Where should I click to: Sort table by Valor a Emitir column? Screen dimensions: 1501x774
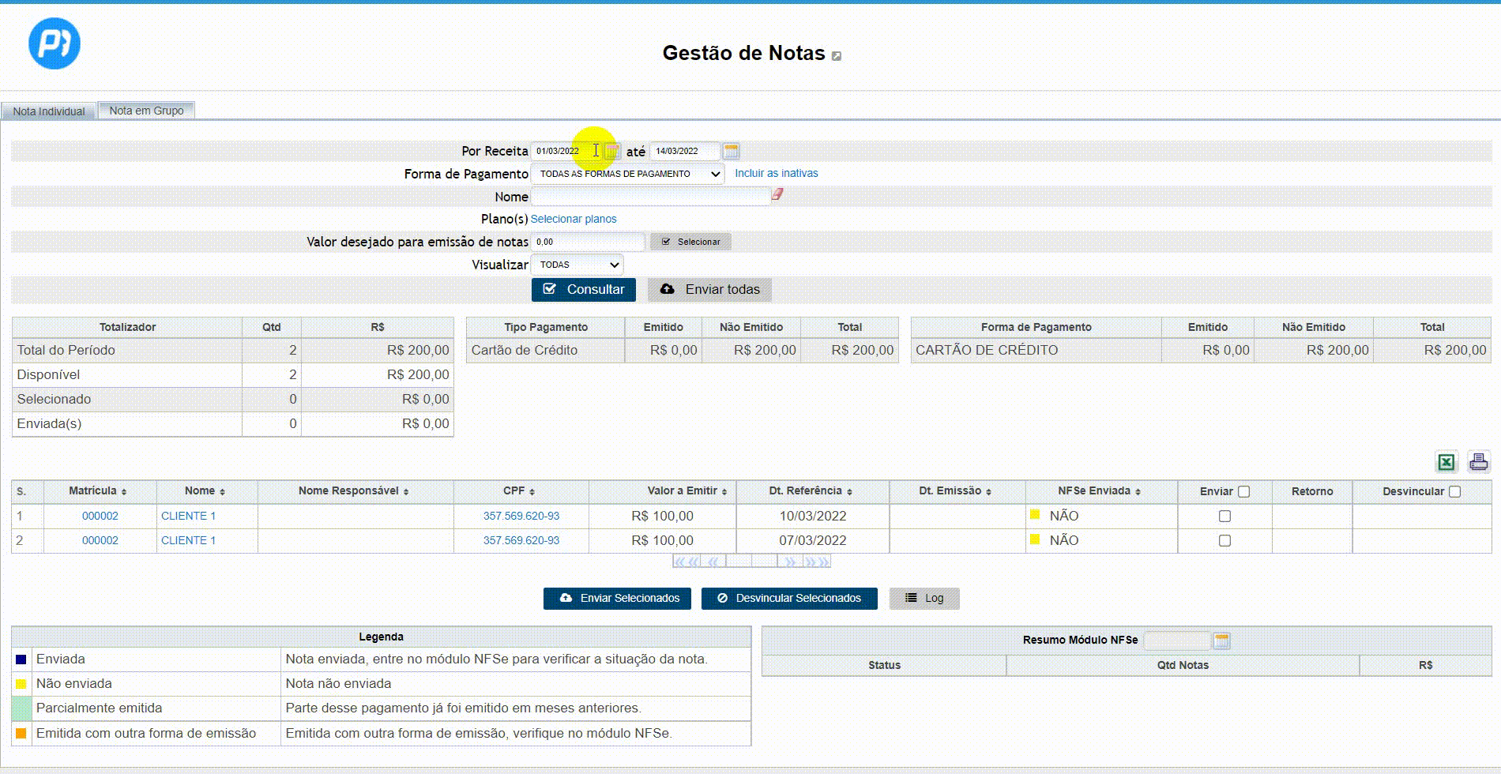point(686,491)
